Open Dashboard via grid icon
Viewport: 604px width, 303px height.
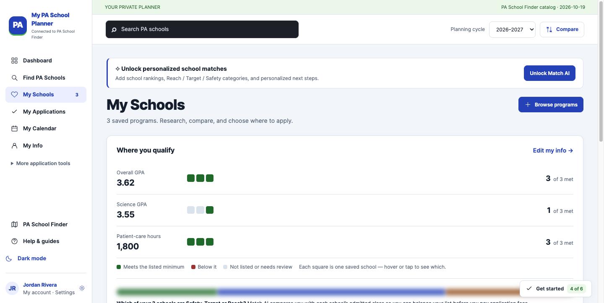14,60
